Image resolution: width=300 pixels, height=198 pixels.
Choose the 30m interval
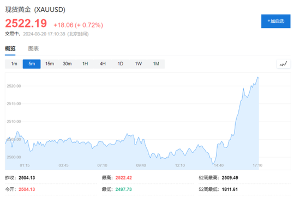67,64
